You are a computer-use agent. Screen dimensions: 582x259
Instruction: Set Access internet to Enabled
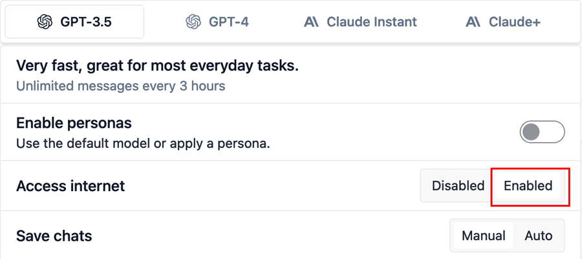[528, 186]
